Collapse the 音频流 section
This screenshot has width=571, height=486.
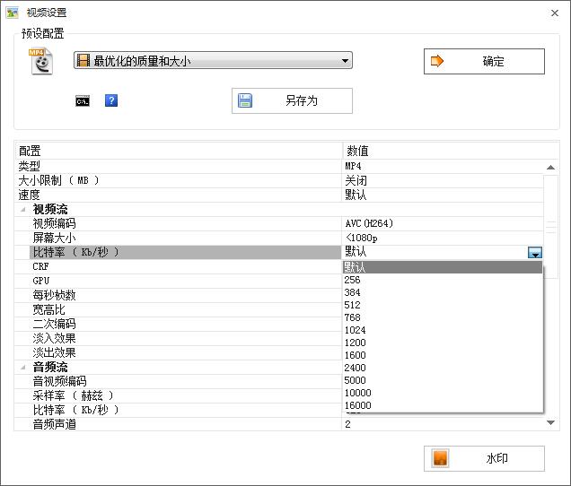22,367
